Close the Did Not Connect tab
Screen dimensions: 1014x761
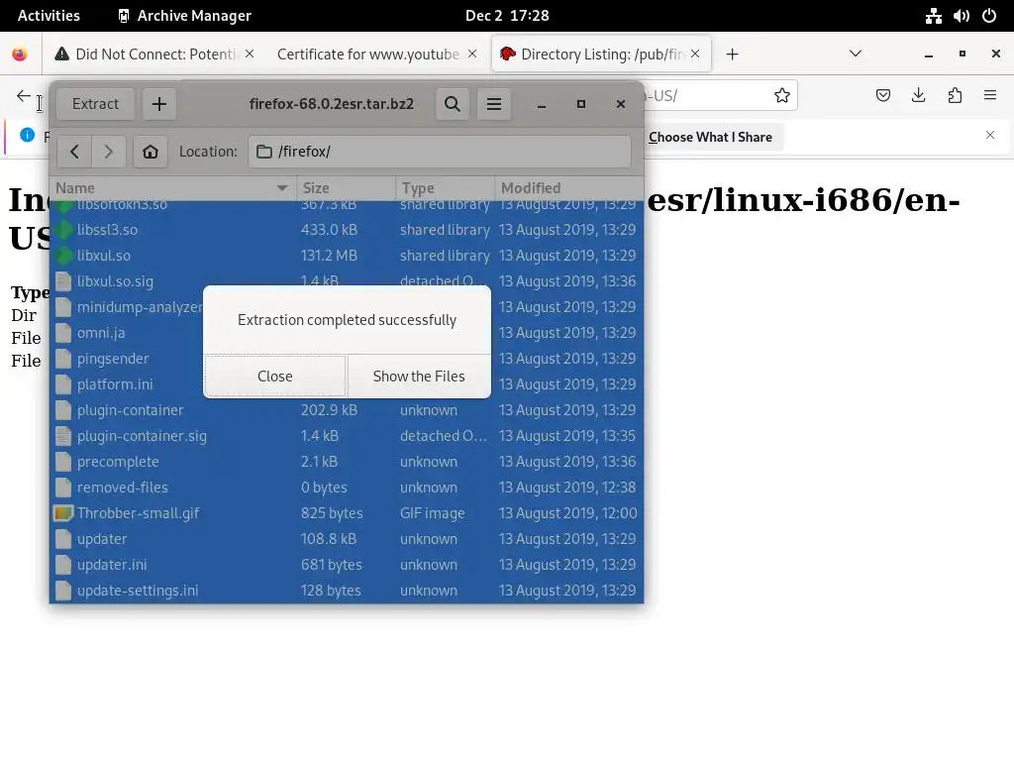click(x=250, y=54)
